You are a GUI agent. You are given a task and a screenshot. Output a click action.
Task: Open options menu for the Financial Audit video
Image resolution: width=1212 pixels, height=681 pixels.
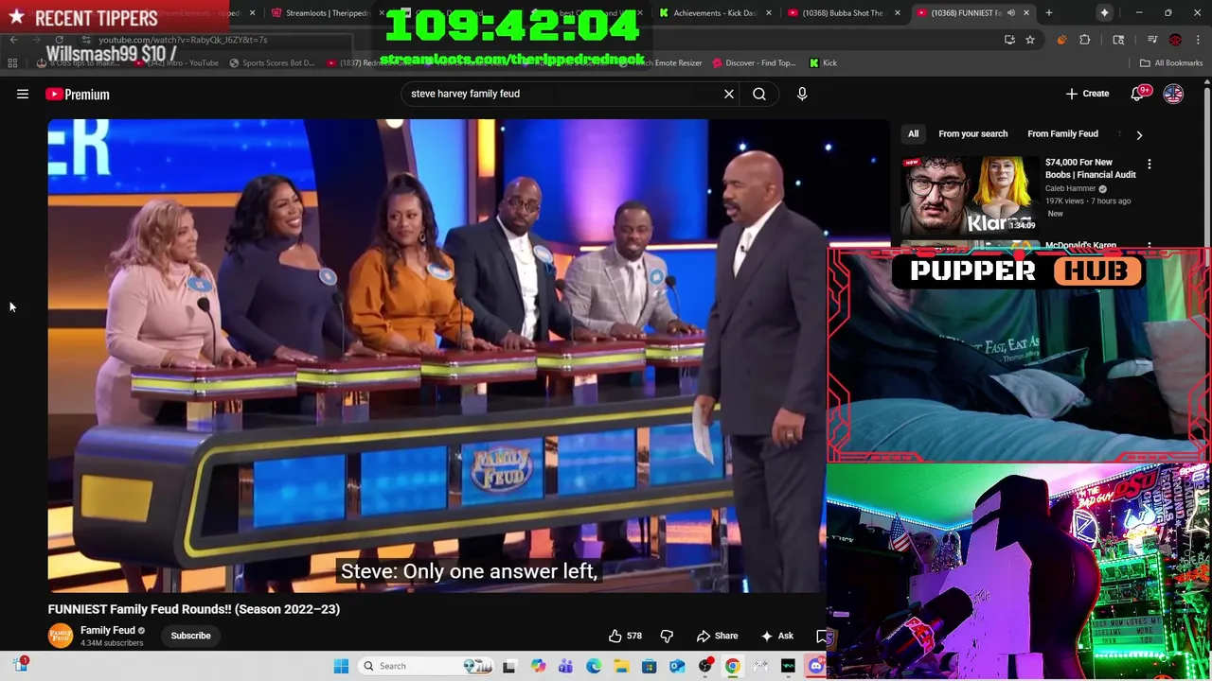pos(1150,165)
